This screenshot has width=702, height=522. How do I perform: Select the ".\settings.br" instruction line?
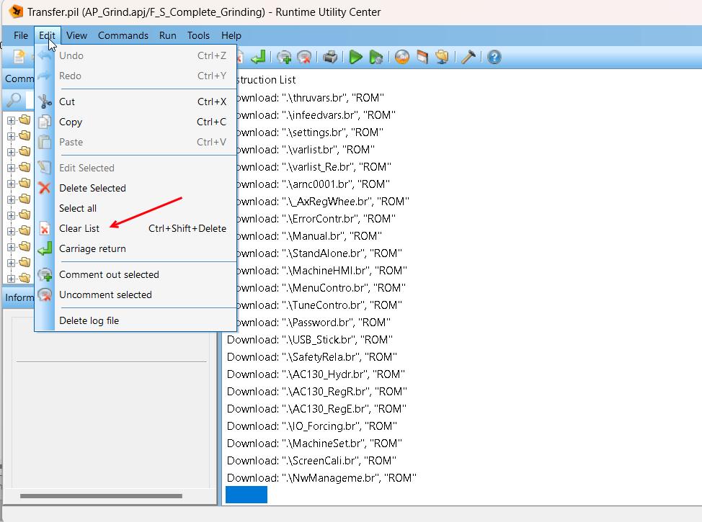point(310,132)
